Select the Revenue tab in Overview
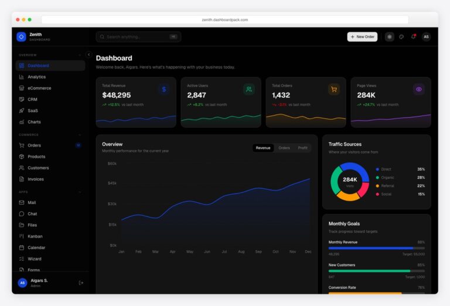The width and height of the screenshot is (450, 306). [x=263, y=148]
